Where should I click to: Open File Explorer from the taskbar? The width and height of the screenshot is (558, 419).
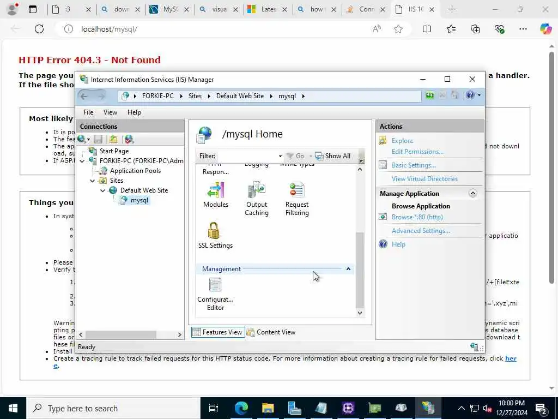tap(268, 408)
